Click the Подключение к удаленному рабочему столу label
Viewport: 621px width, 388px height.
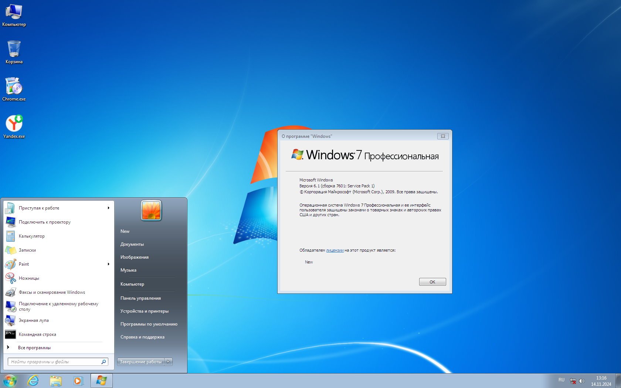[x=58, y=306]
